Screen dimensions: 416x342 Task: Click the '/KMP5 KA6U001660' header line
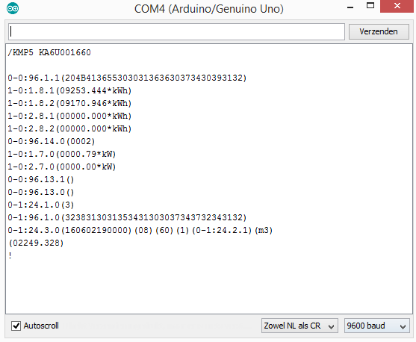[49, 52]
